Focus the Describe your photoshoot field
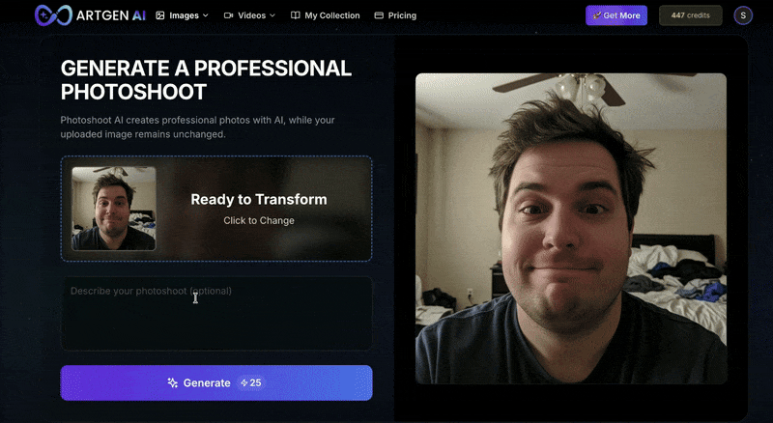 [x=216, y=314]
